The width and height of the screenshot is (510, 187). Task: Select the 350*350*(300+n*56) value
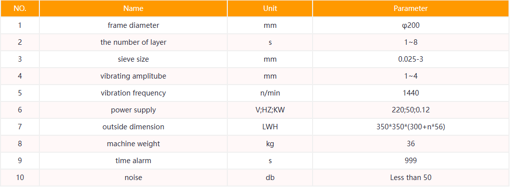[411, 127]
